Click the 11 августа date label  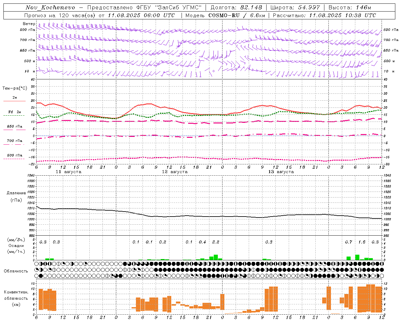[x=68, y=172]
